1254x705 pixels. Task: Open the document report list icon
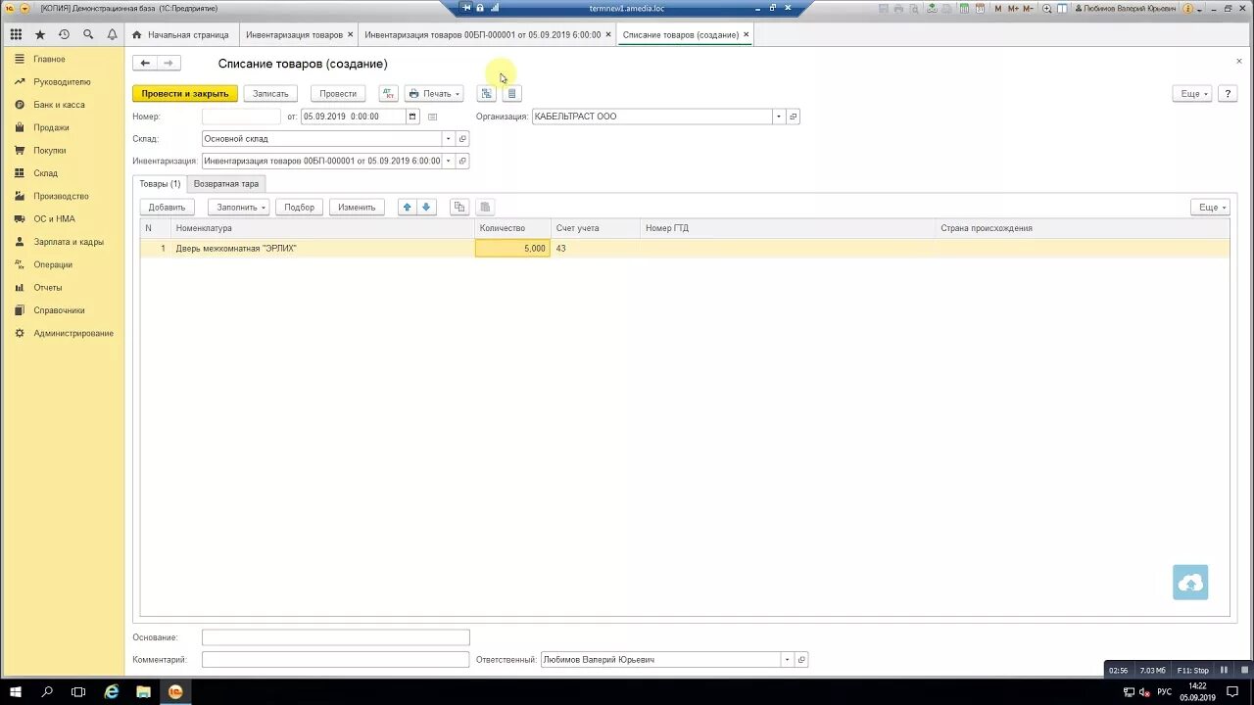[511, 94]
